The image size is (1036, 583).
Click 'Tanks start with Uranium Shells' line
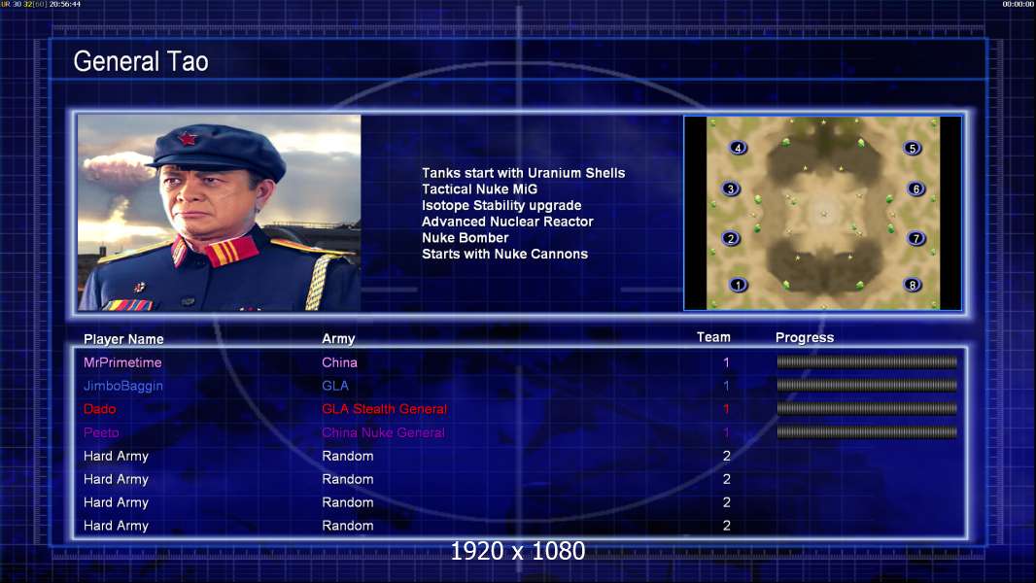(523, 173)
